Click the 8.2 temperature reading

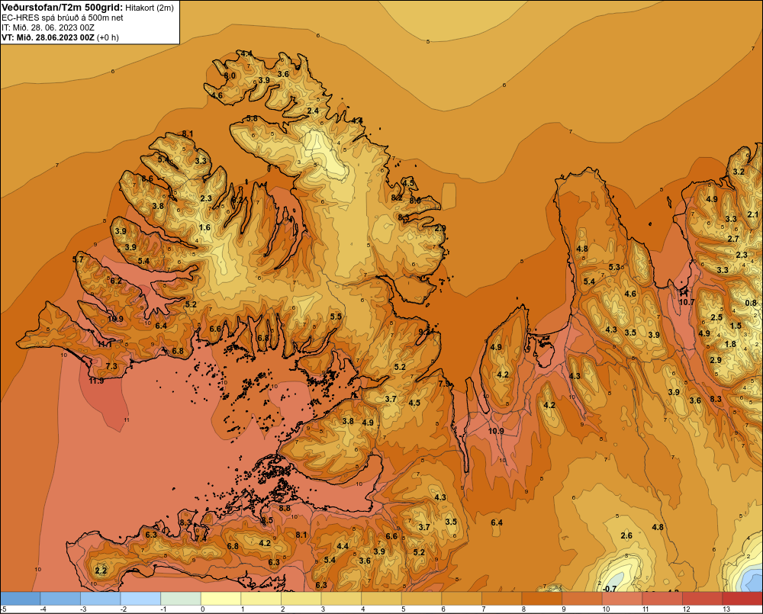click(x=397, y=198)
